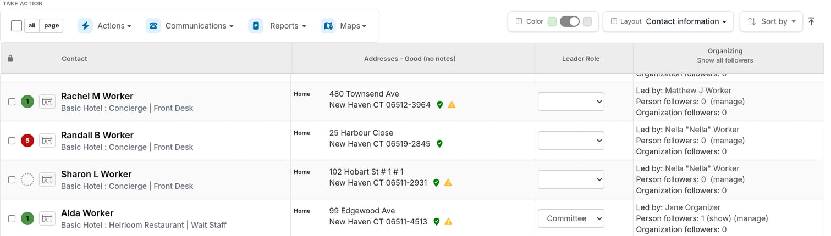Screen dimensions: 831x236
Task: Open Leader Role dropdown for Rachel M Worker
Action: point(571,102)
